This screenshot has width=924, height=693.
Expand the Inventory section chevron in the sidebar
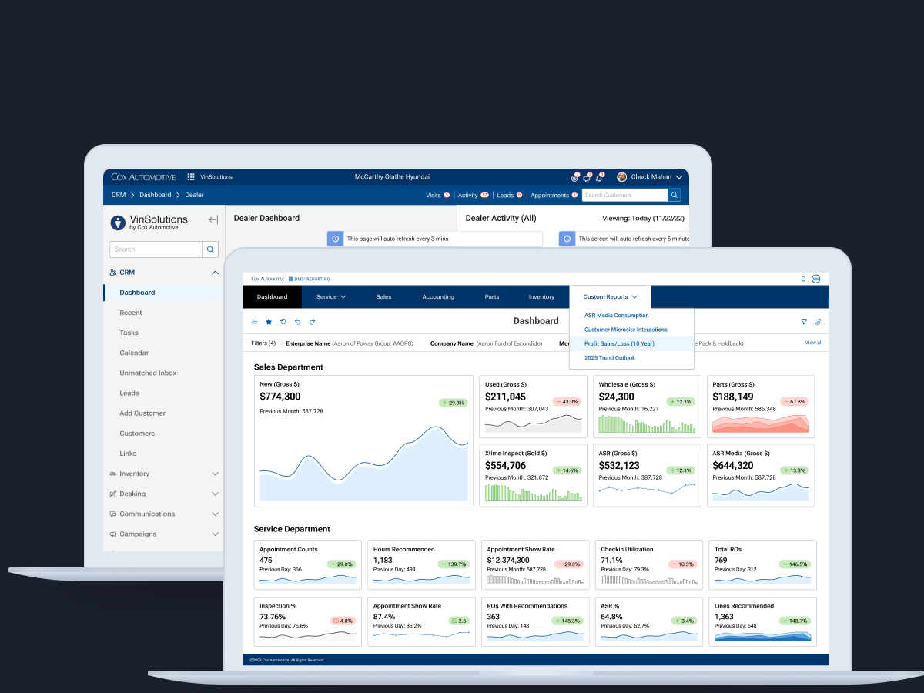pyautogui.click(x=215, y=474)
